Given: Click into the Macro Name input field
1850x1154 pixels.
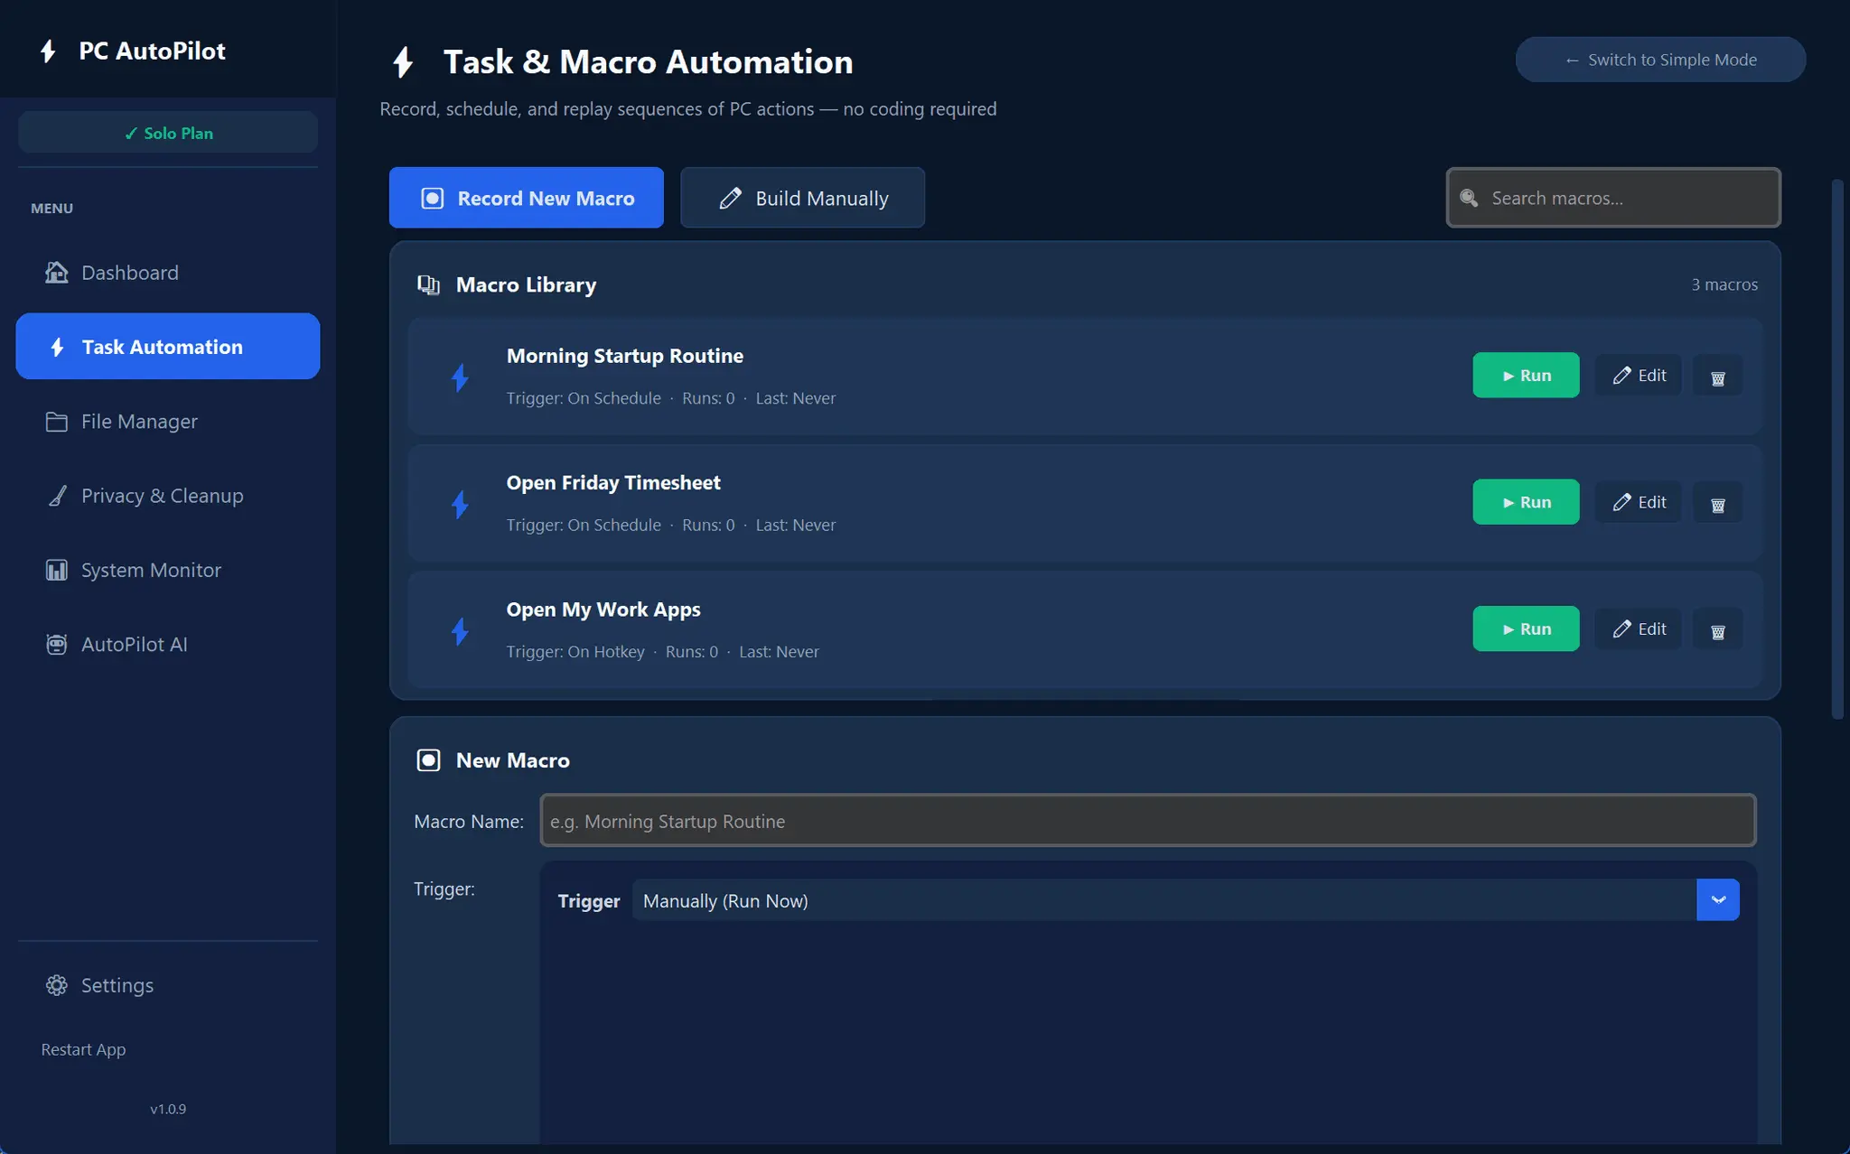Looking at the screenshot, I should pyautogui.click(x=1148, y=821).
